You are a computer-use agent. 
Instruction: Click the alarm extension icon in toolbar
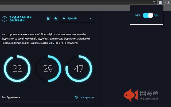point(161,2)
